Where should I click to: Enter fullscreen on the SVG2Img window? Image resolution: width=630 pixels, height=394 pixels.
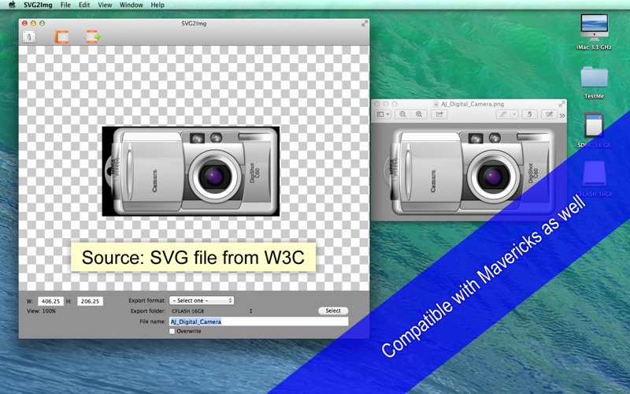364,24
